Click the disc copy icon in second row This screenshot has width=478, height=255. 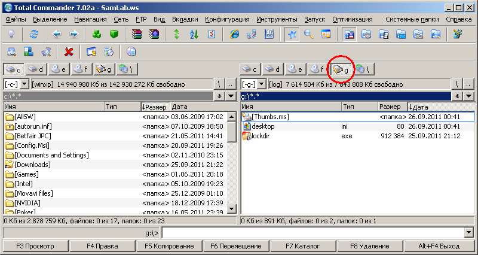pyautogui.click(x=109, y=51)
